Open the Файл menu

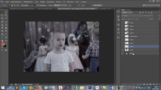pos(7,2)
